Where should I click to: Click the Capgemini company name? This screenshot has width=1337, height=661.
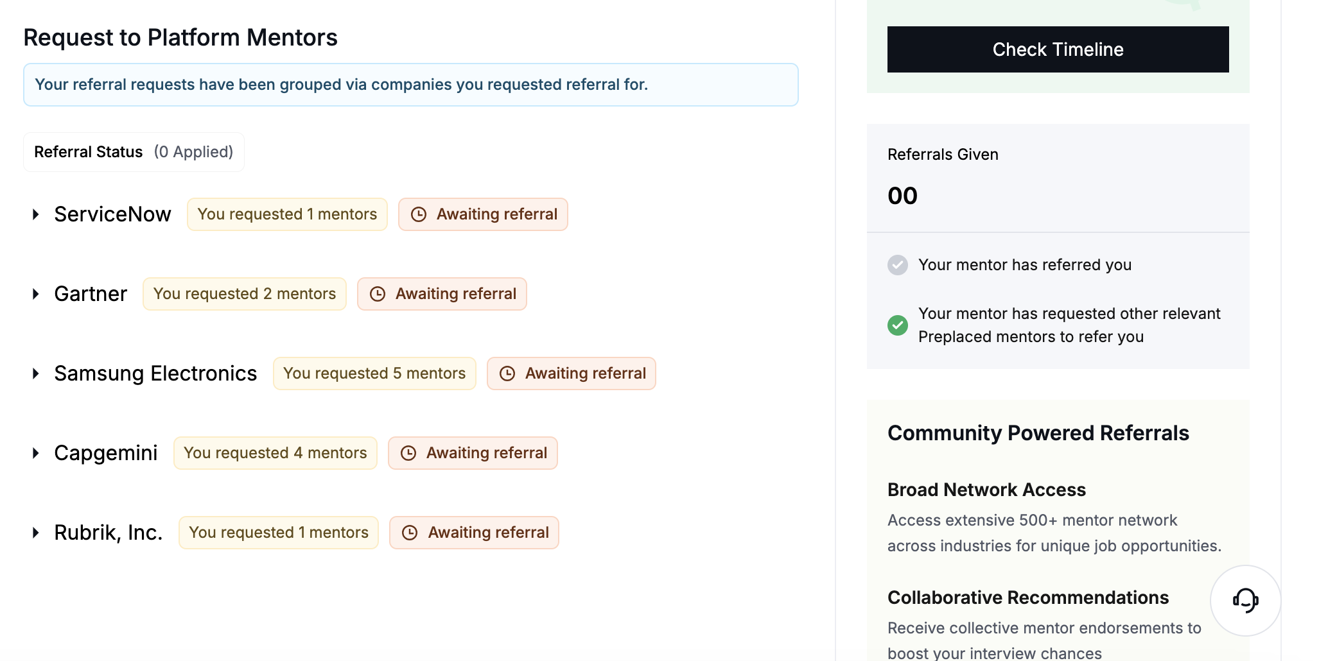(106, 453)
